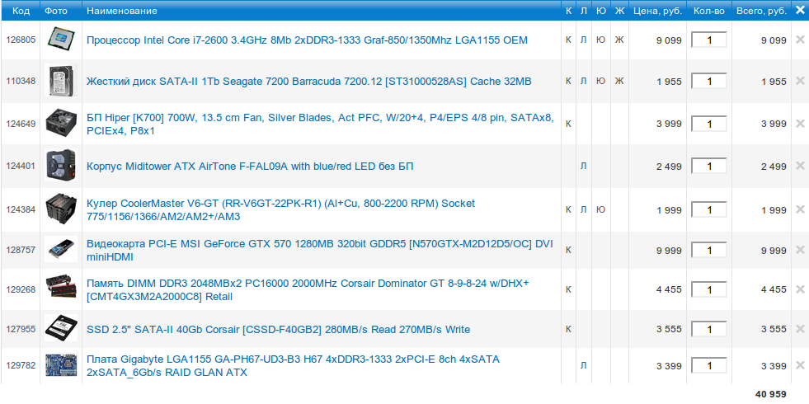809x404 pixels.
Task: Click the 'Ж' marker on the processor row
Action: coord(619,40)
